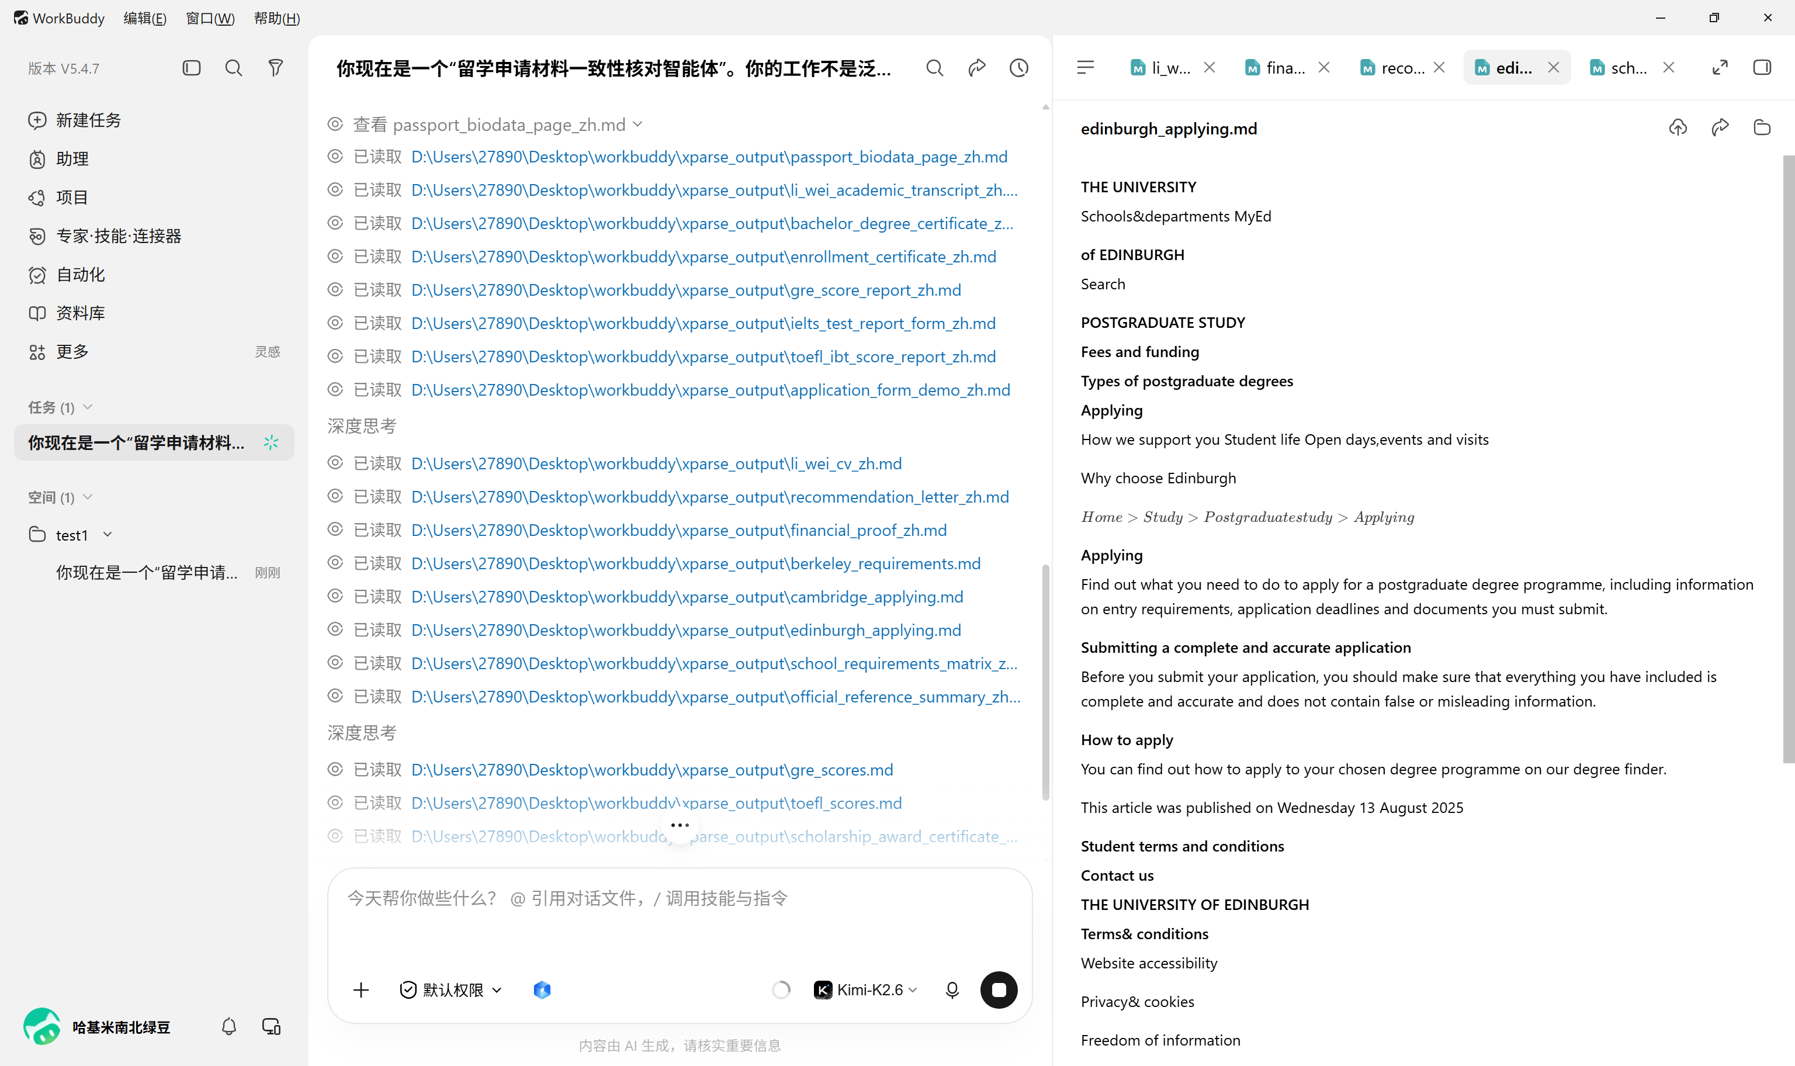Close the edi... file tab
Screen dimensions: 1795x1066
pyautogui.click(x=1554, y=68)
